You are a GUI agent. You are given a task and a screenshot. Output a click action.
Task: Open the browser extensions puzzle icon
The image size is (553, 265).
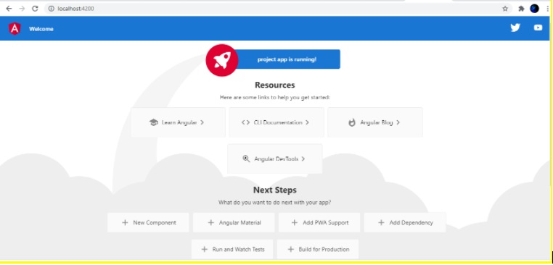point(521,9)
